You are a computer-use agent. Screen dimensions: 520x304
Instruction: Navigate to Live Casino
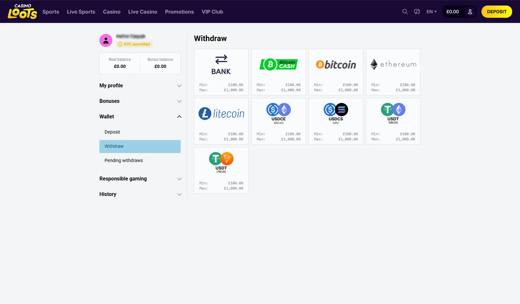[x=143, y=12]
